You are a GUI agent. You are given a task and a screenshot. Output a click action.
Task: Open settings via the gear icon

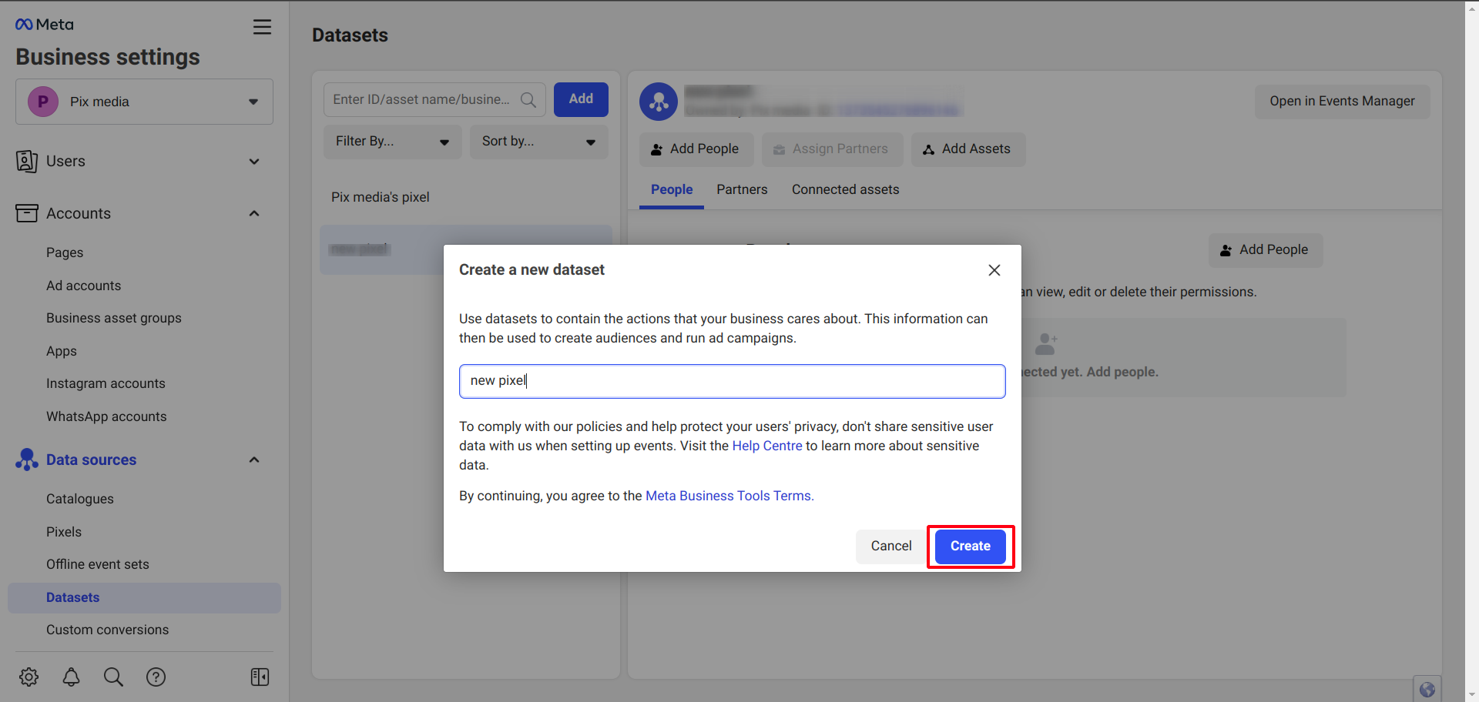coord(29,677)
